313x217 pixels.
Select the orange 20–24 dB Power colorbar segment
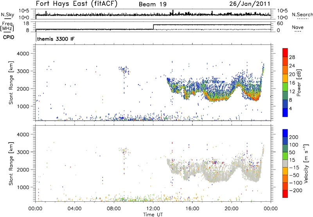[285, 70]
